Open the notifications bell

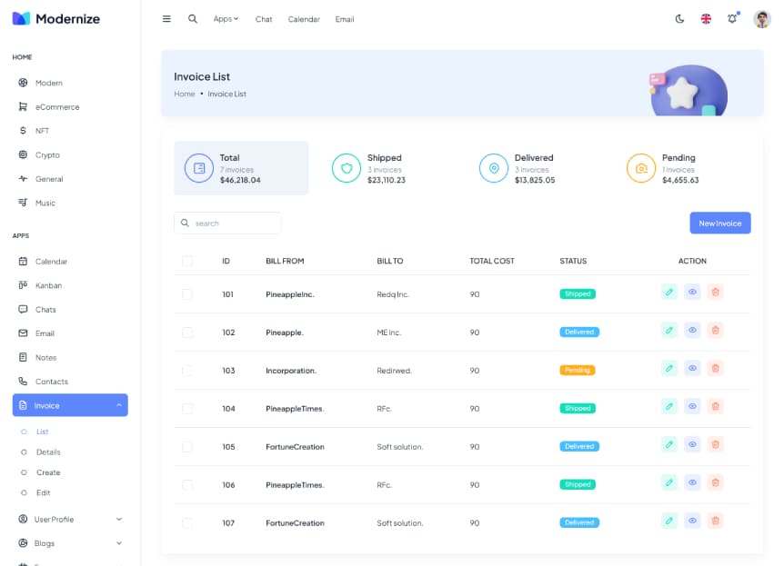(x=732, y=19)
